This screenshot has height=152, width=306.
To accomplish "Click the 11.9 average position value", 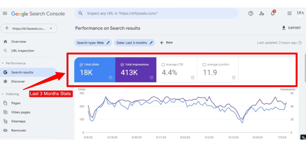I will click(x=210, y=73).
